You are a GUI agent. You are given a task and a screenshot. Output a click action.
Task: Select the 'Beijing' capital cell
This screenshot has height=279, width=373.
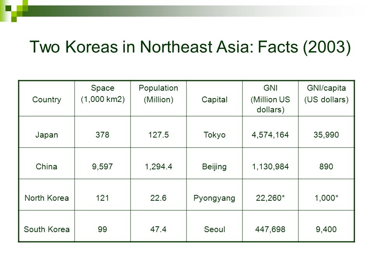coord(214,163)
